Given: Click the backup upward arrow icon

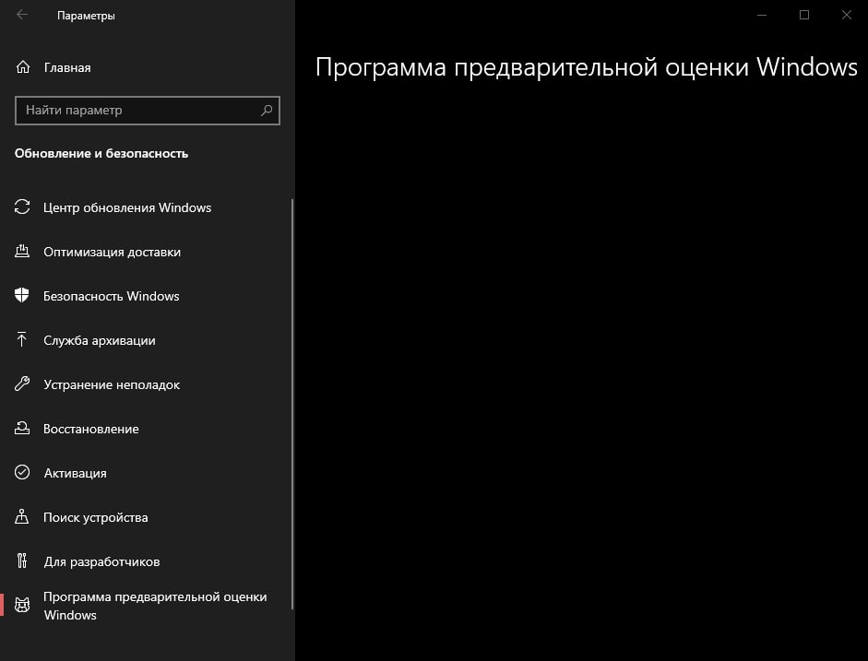Looking at the screenshot, I should [21, 339].
